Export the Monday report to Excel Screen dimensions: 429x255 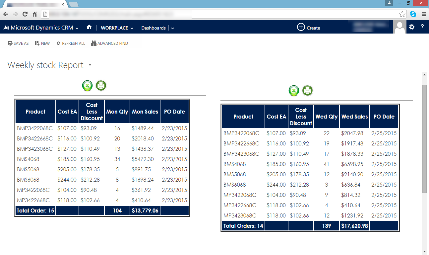click(88, 86)
